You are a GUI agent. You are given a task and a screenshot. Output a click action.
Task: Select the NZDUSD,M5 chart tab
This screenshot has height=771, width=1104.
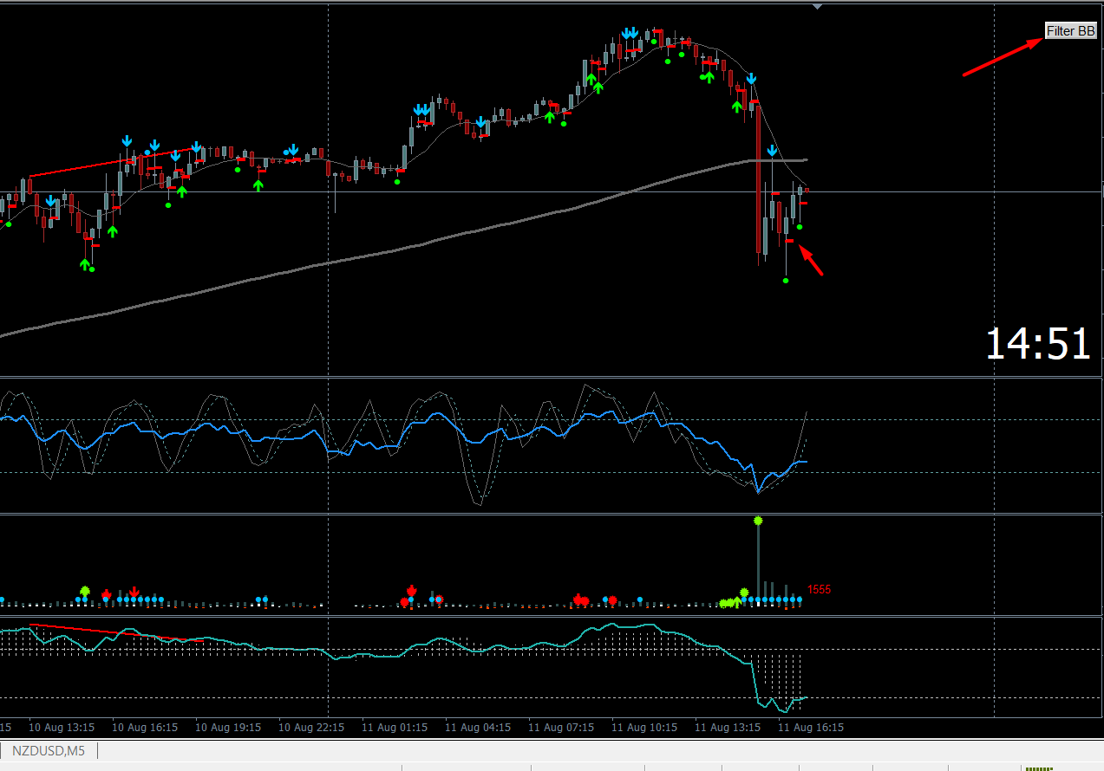coord(49,750)
